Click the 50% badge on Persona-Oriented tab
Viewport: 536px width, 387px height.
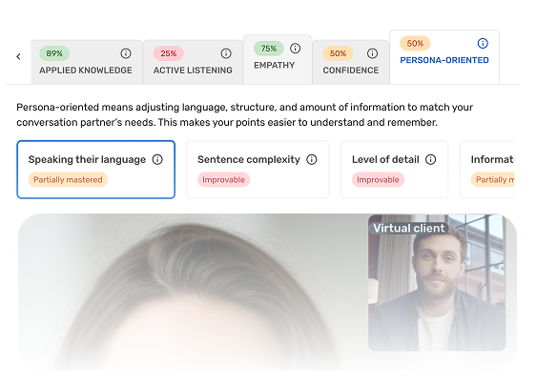415,44
